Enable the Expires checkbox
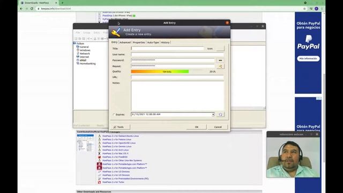343x193 pixels. pyautogui.click(x=114, y=114)
